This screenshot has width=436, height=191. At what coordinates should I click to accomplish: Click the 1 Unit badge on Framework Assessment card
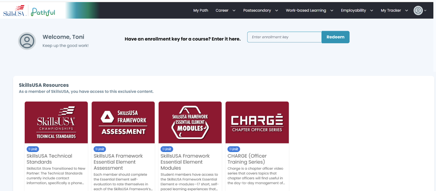coord(100,149)
